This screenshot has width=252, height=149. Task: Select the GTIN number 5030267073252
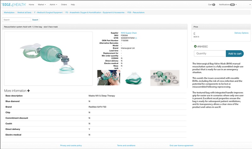128,38
